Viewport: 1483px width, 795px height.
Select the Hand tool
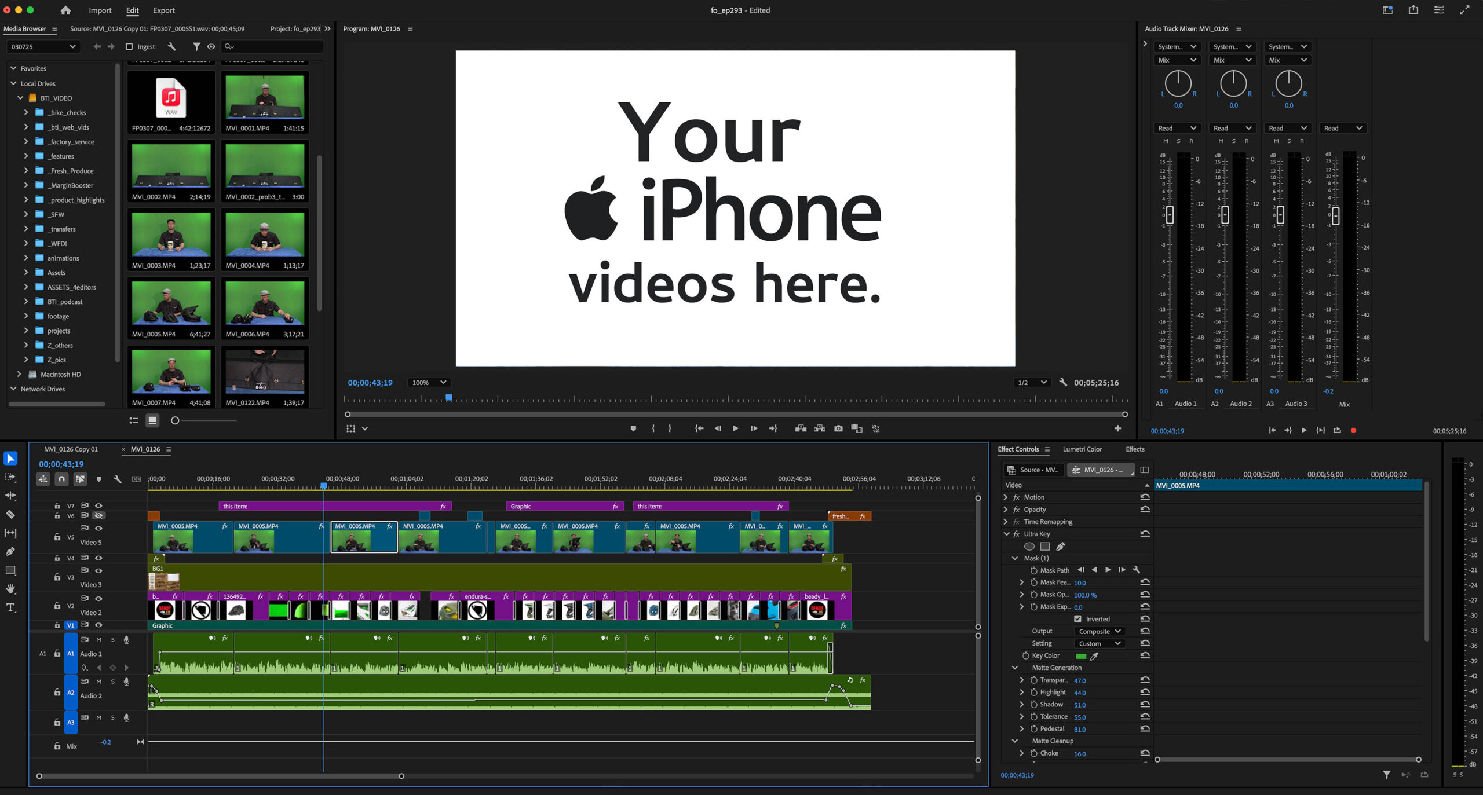pos(10,589)
